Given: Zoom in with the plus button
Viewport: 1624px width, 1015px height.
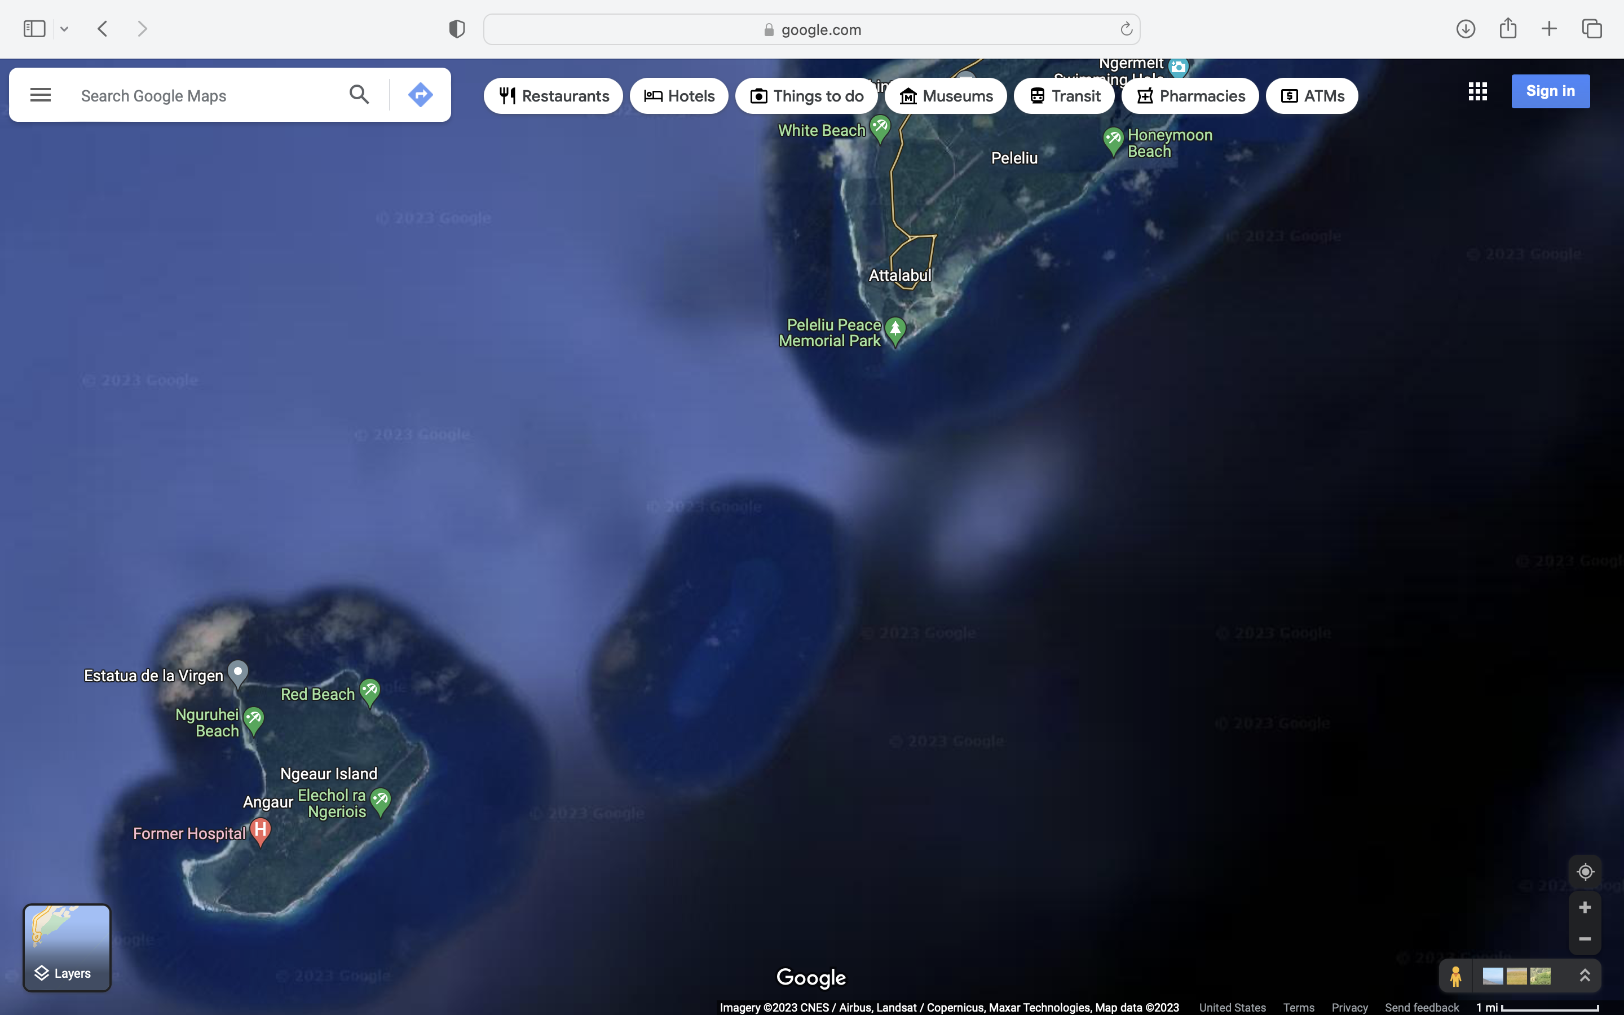Looking at the screenshot, I should click(x=1585, y=908).
